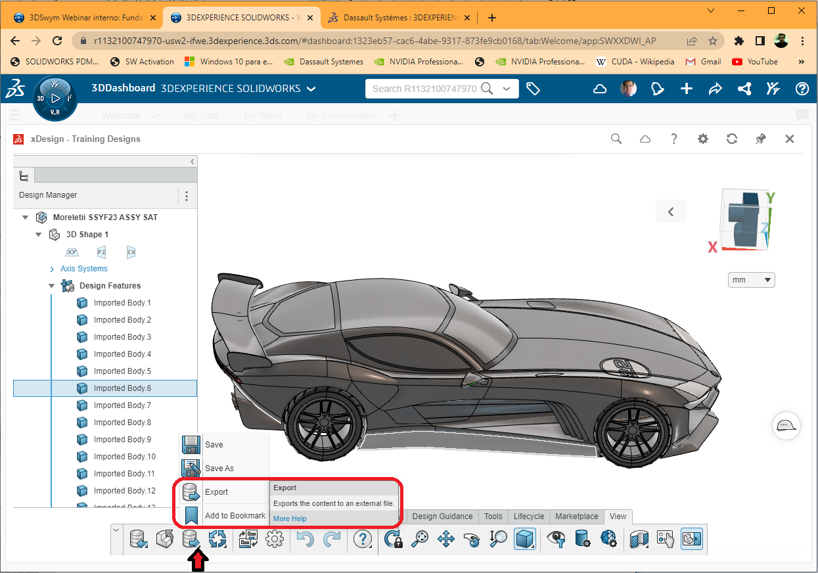The image size is (818, 573).
Task: Switch to the Design Guidance tab
Action: click(442, 516)
